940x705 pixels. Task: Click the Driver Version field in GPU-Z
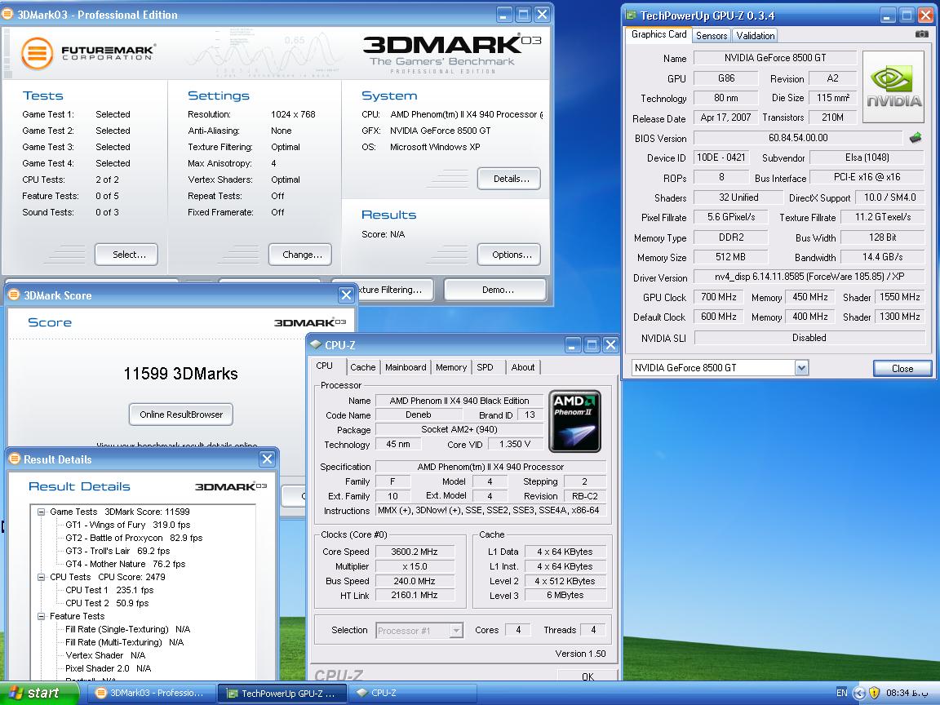[x=809, y=277]
